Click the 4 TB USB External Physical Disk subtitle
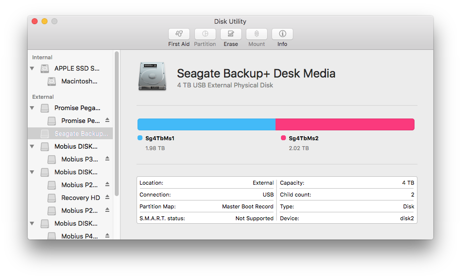The image size is (461, 279). pyautogui.click(x=225, y=85)
